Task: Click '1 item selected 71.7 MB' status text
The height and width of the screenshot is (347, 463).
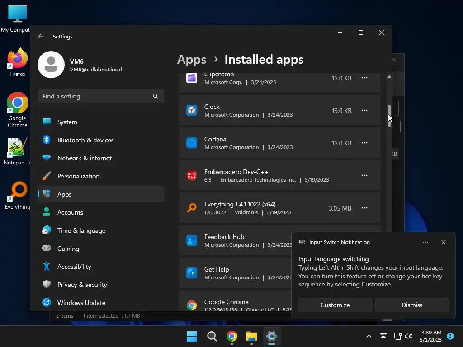Action: [111, 316]
